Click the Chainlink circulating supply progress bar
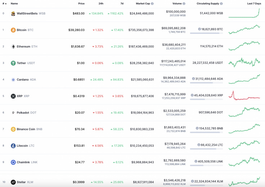 (206, 165)
